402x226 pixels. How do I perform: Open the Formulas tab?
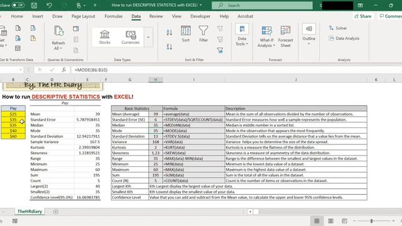pyautogui.click(x=114, y=16)
